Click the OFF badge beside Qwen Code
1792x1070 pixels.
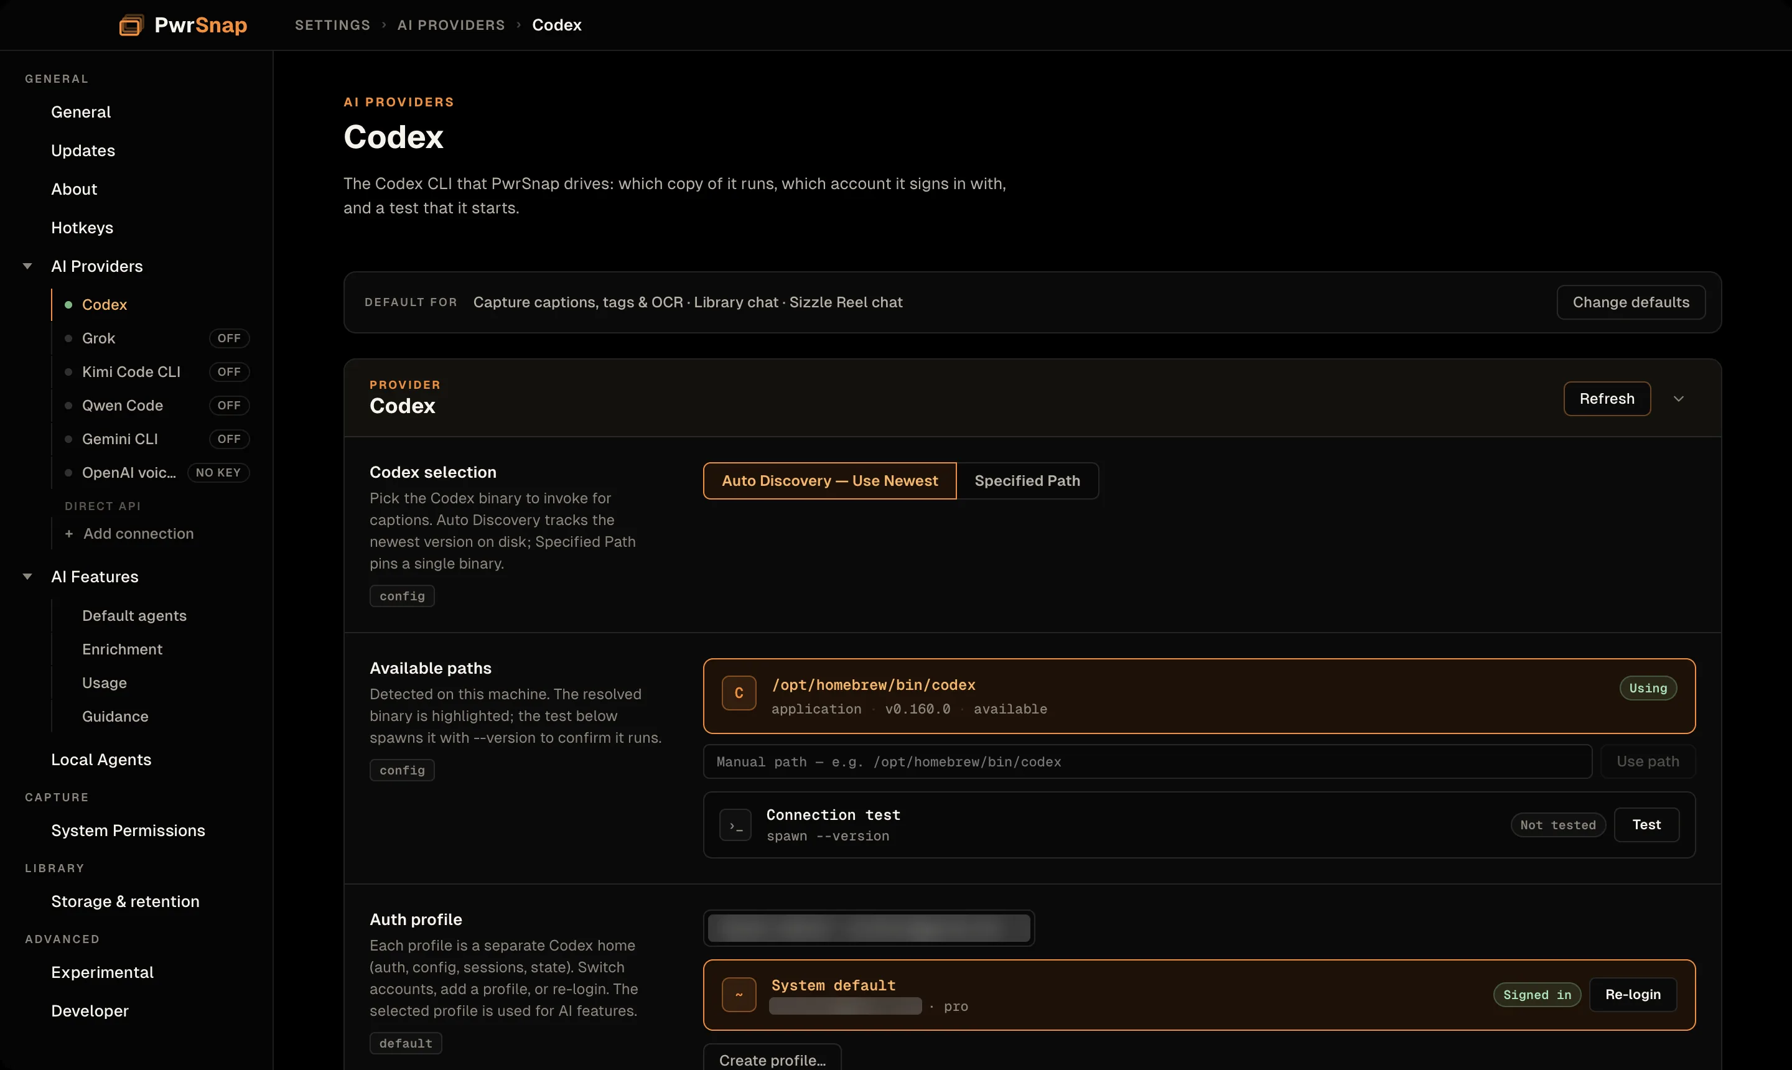coord(228,406)
